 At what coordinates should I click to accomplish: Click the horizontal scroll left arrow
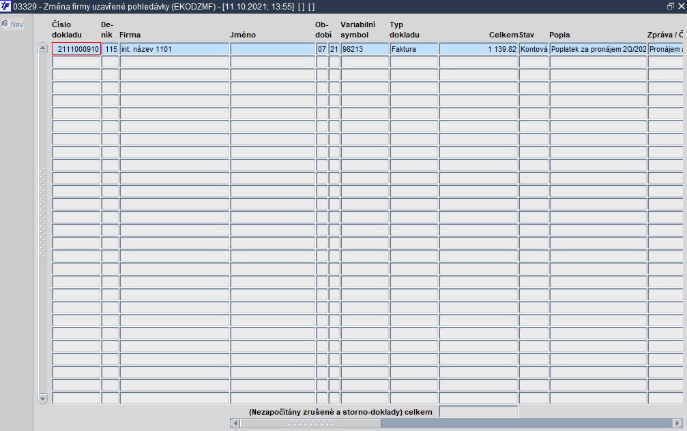click(x=235, y=423)
